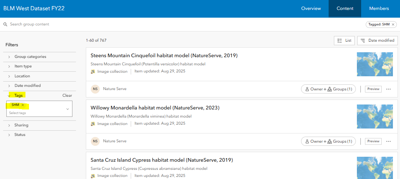
Task: Open the Date modified sort menu
Action: [x=377, y=41]
